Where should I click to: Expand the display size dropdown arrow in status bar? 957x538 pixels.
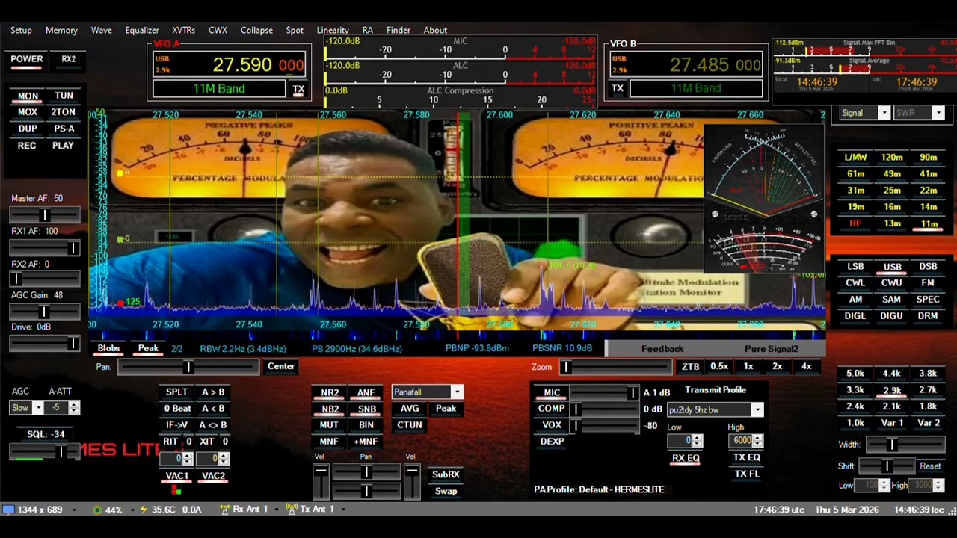74,510
